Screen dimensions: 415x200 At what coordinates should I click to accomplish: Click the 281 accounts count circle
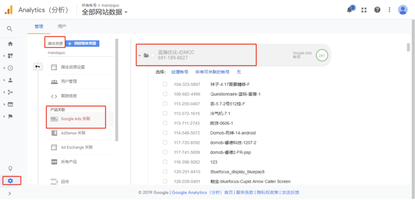coord(322,56)
